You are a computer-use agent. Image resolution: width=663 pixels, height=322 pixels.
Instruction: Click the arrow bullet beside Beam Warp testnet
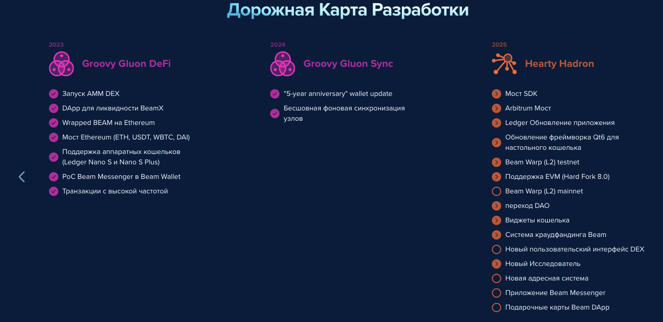point(496,162)
